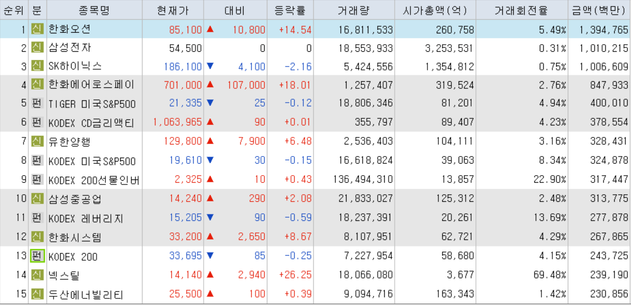Click the 1,394,765 amount cell
This screenshot has width=631, height=305.
[604, 29]
